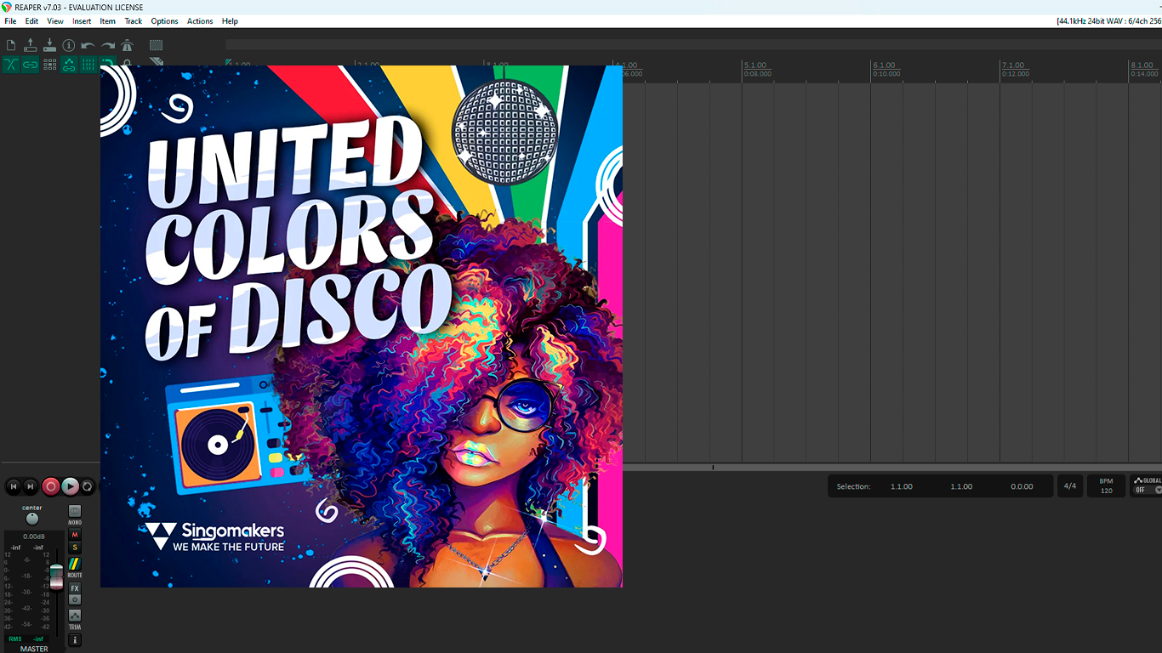The image size is (1162, 653).
Task: Undo the last action with the left curved arrow
Action: pyautogui.click(x=88, y=45)
